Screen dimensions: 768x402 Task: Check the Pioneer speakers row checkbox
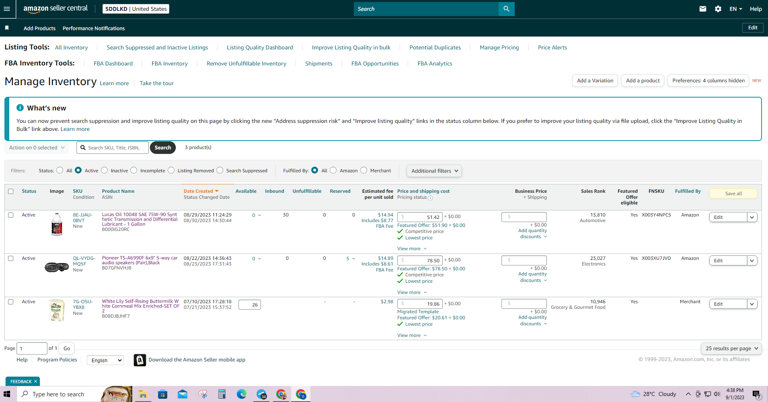(11, 258)
